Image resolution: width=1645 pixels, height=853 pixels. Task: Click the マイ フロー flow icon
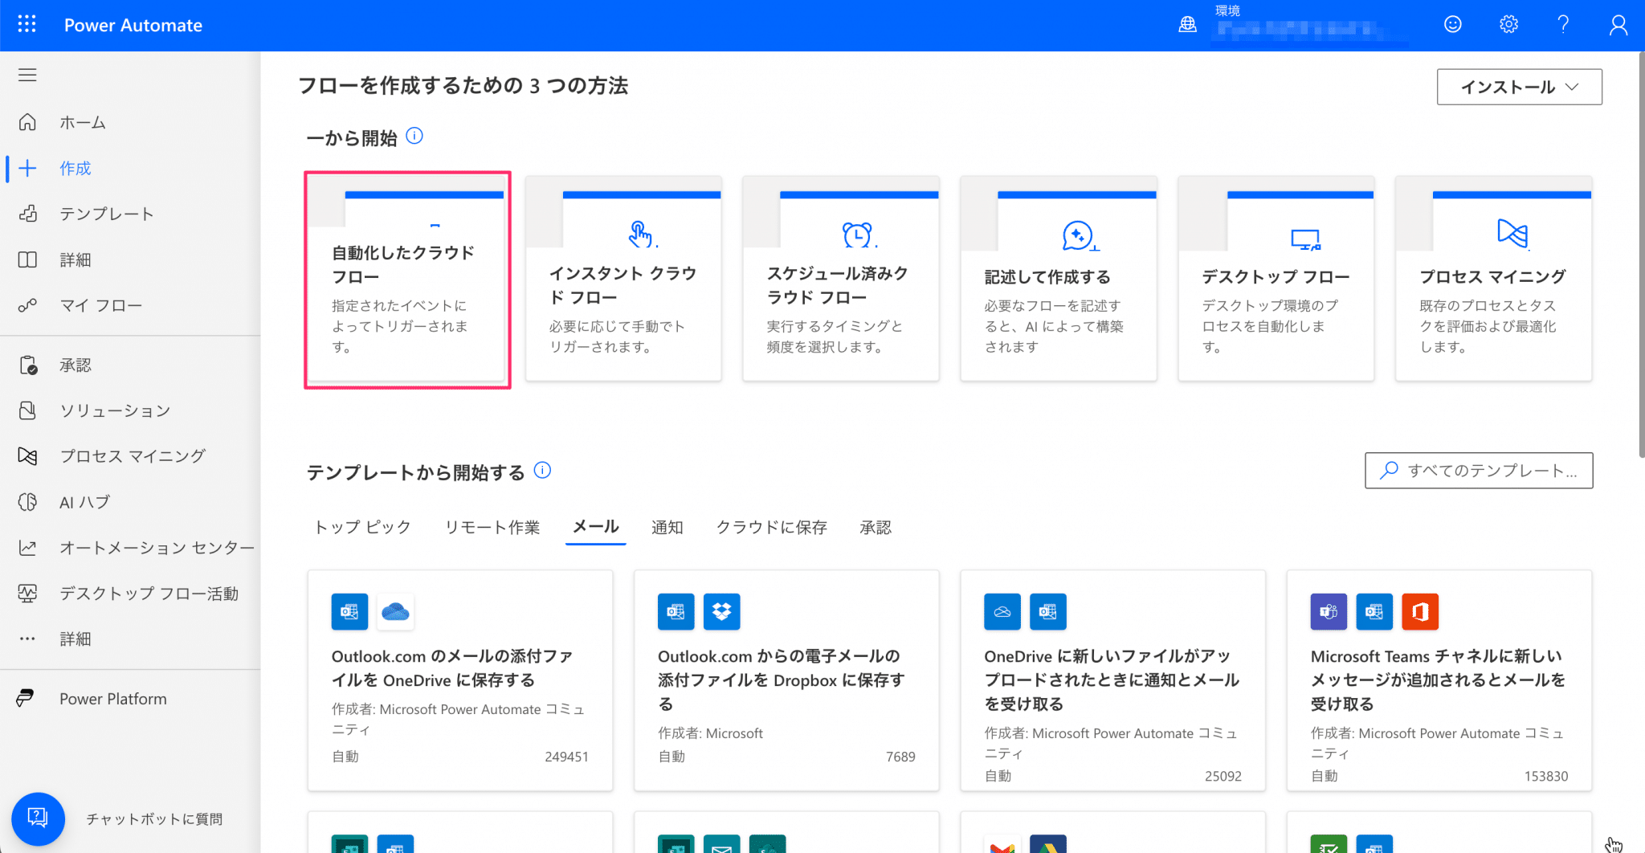coord(27,305)
